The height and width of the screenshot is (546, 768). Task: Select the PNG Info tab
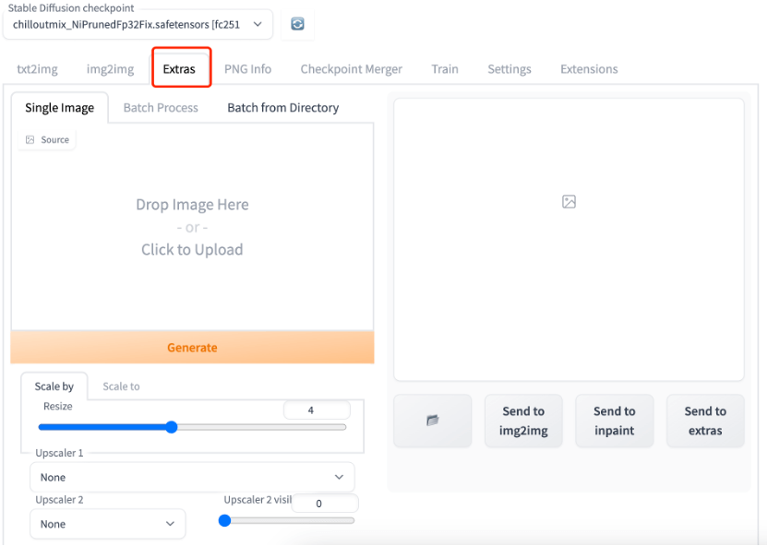(247, 69)
